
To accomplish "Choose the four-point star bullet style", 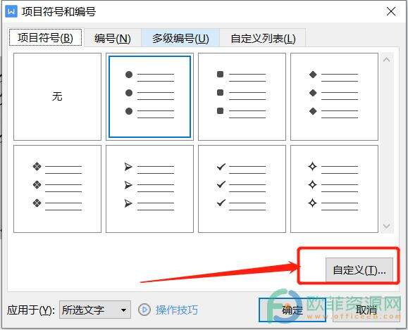I will 334,189.
